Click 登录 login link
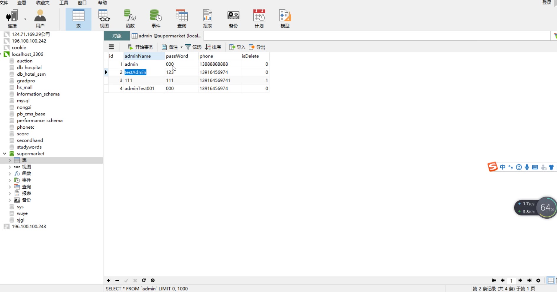The width and height of the screenshot is (557, 292). (x=547, y=3)
